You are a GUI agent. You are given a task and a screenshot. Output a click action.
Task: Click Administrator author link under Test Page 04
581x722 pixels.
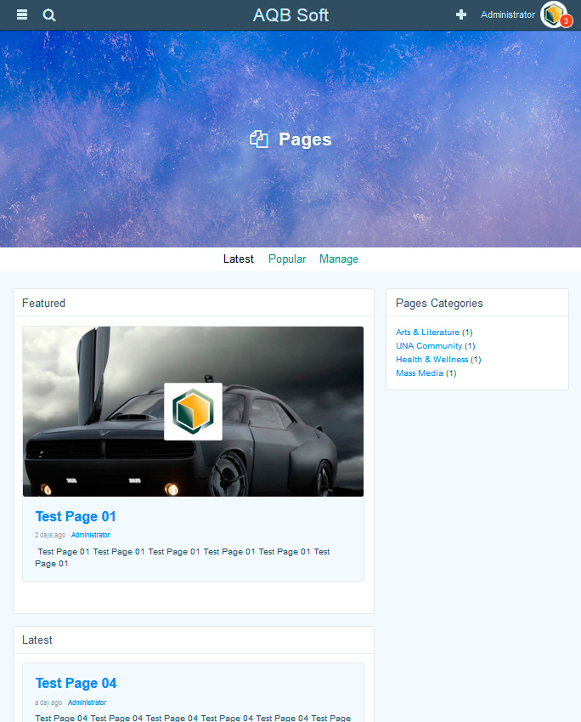click(87, 702)
